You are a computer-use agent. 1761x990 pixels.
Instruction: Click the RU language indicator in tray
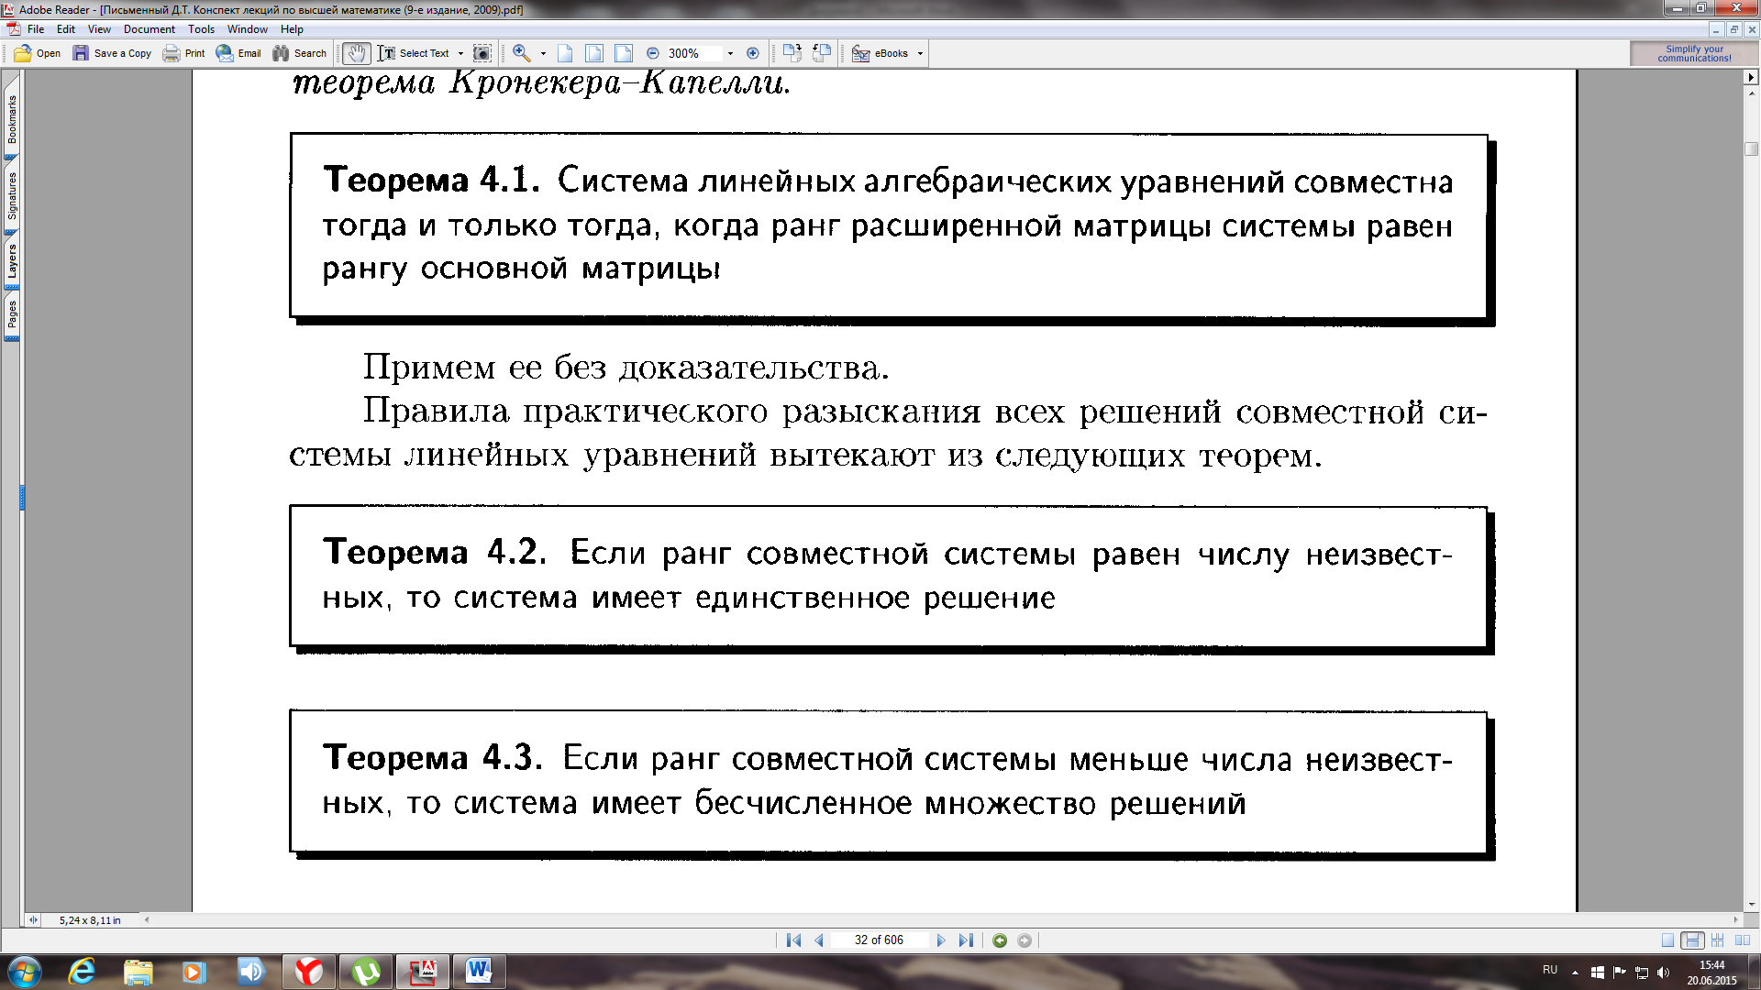point(1550,970)
